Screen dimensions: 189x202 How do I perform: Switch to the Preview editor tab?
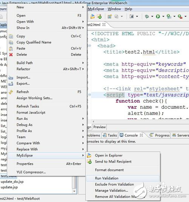(x=99, y=127)
